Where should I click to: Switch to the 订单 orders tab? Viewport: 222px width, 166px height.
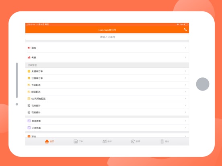coord(78,141)
